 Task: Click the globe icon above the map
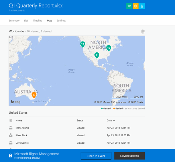(143, 31)
